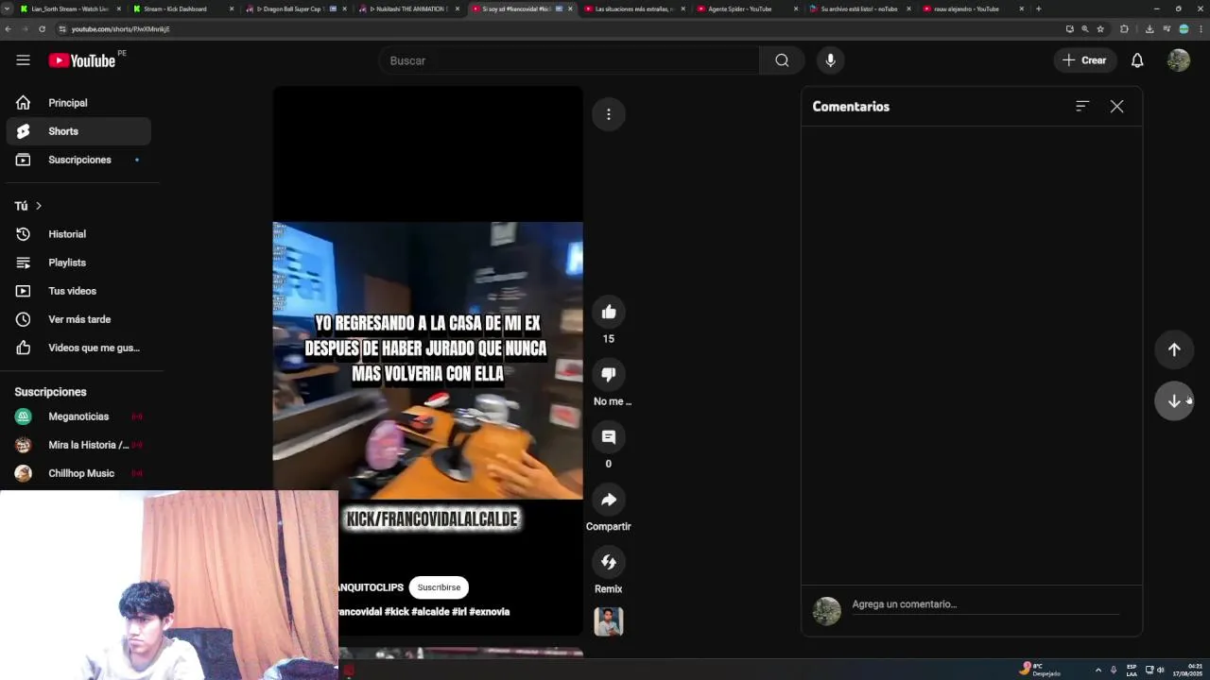Switch to rauw alejandro YouTube tab
The height and width of the screenshot is (680, 1210).
[971, 8]
